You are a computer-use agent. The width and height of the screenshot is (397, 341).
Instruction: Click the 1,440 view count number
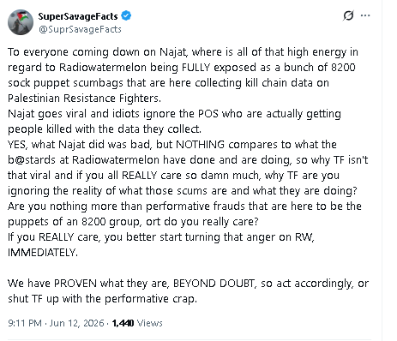123,323
